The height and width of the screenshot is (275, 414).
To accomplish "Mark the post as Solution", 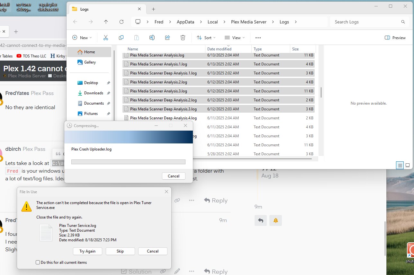I will [136, 271].
